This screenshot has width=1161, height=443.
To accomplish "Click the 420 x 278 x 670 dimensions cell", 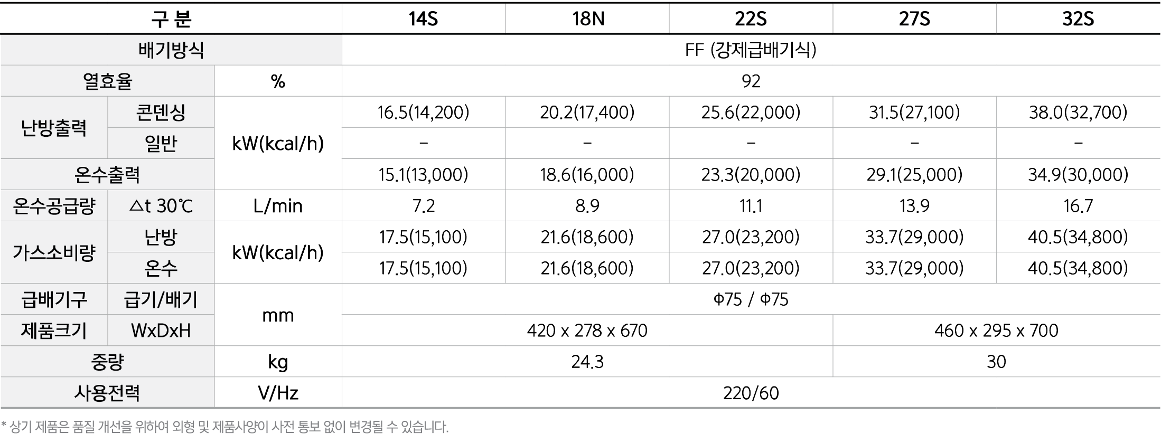I will pyautogui.click(x=587, y=331).
